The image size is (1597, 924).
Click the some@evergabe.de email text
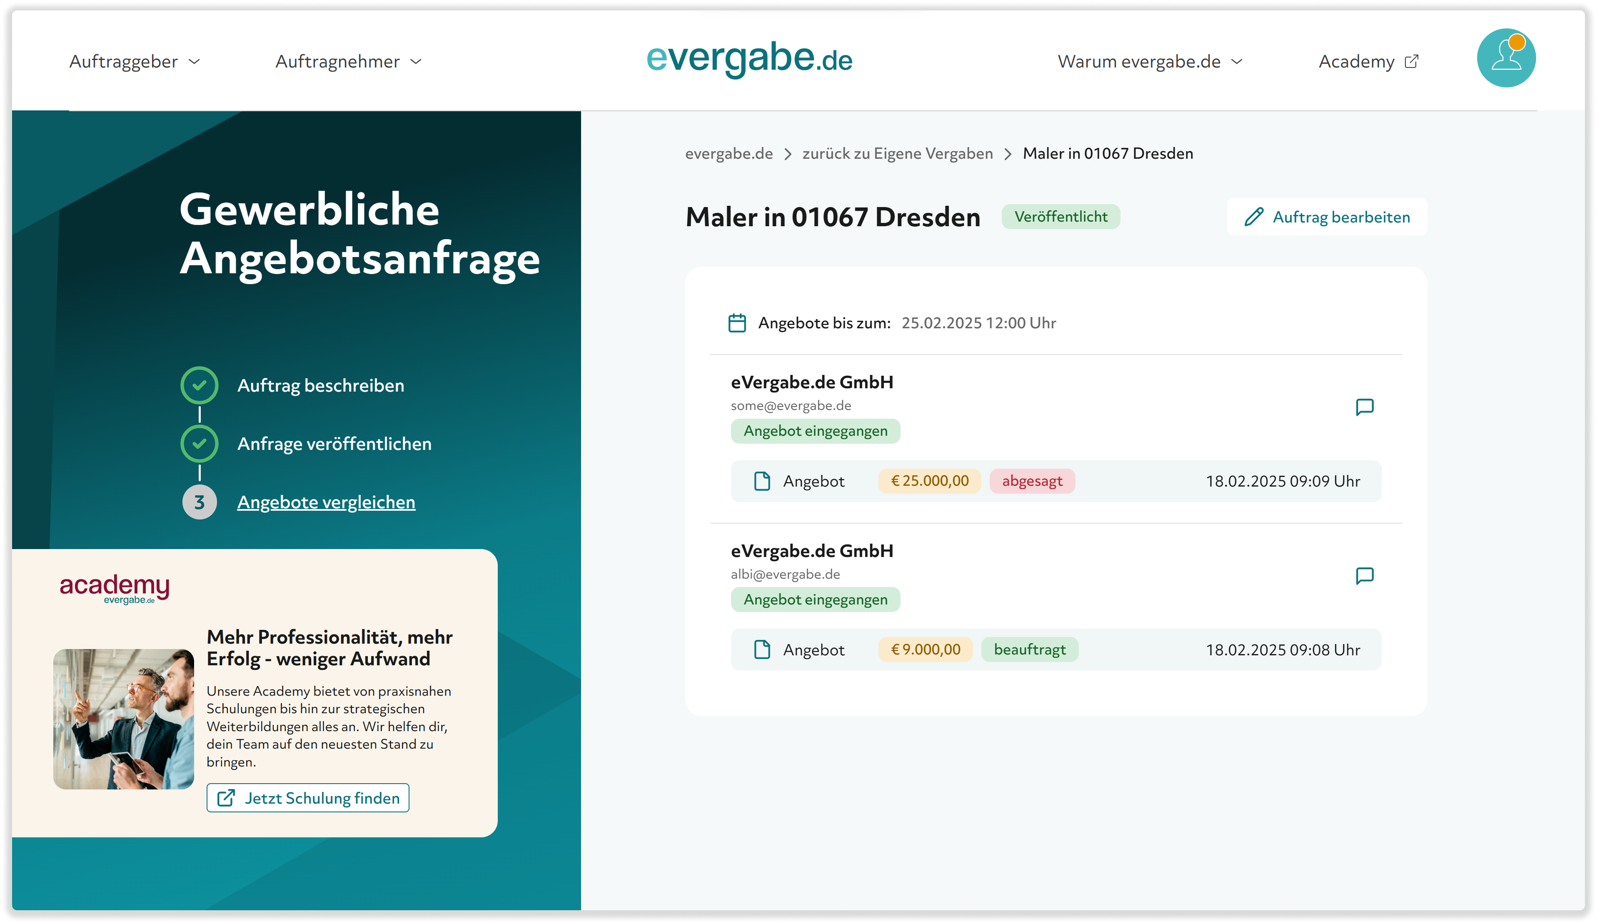791,406
